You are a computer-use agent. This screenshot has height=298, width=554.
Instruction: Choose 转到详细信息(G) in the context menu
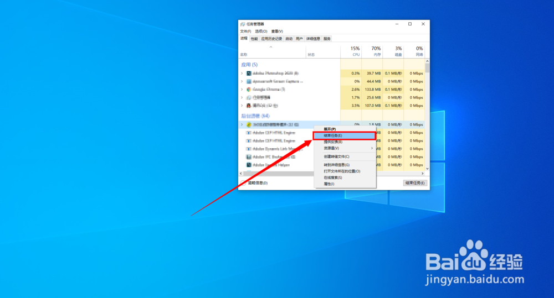[345, 165]
